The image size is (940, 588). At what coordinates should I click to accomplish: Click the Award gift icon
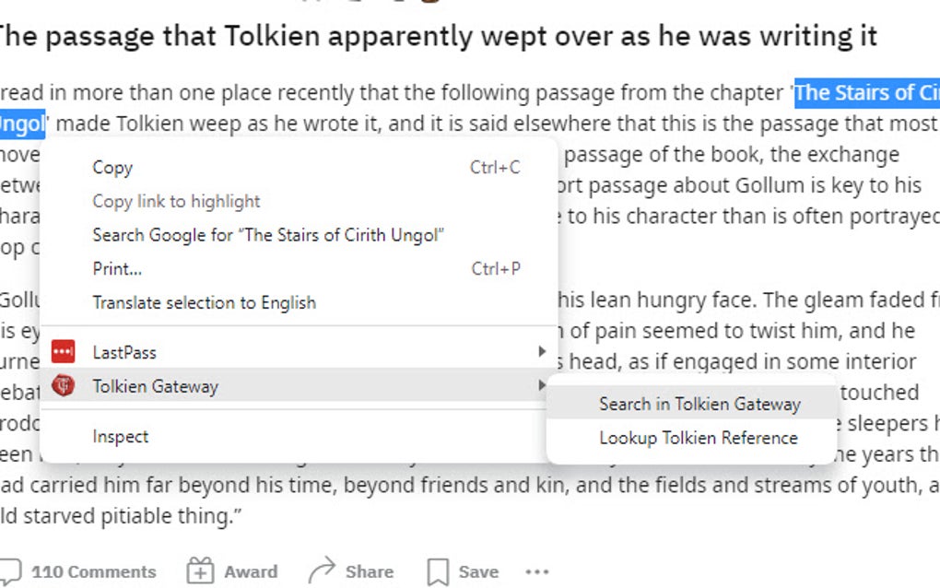199,571
